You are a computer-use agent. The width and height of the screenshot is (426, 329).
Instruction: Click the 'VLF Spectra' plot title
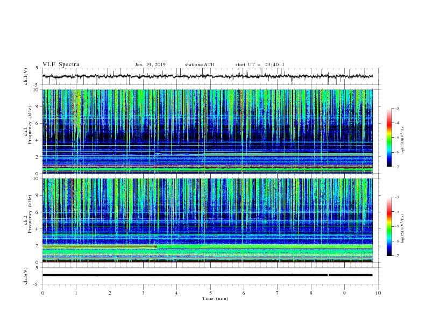click(x=61, y=65)
